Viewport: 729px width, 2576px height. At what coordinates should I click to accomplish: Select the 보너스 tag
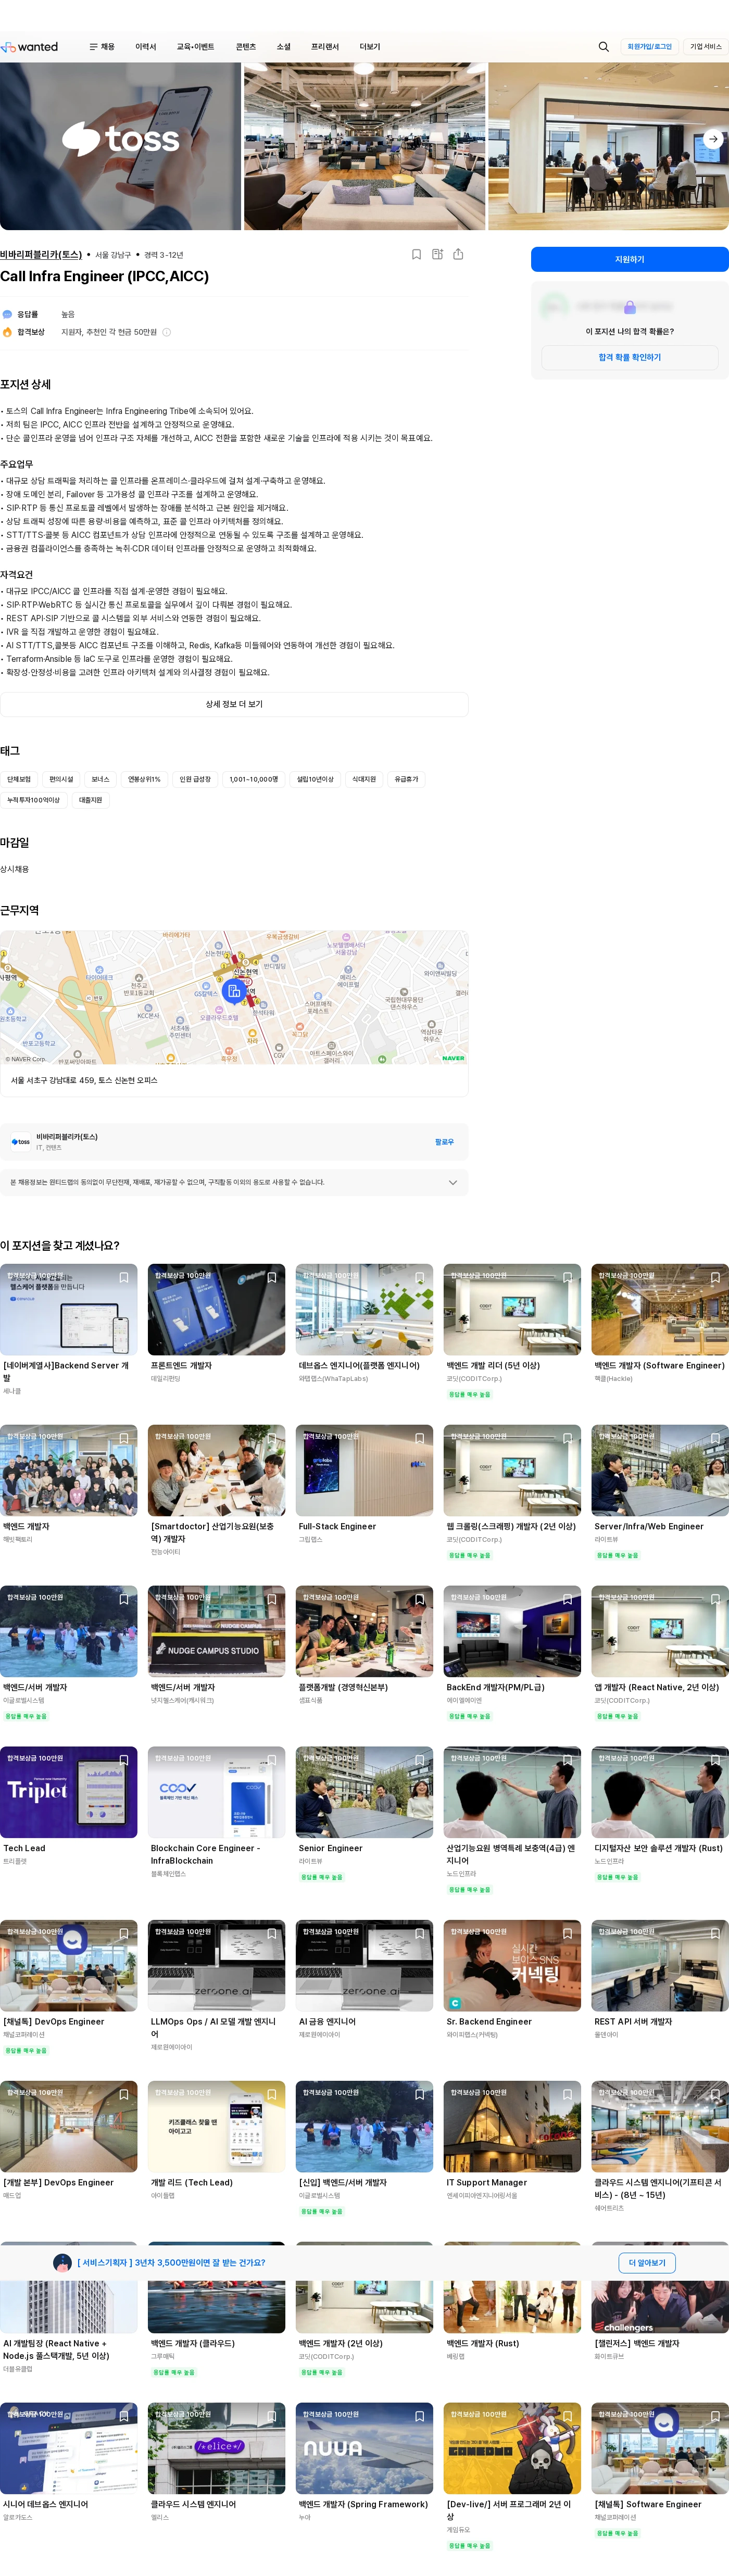coord(100,779)
